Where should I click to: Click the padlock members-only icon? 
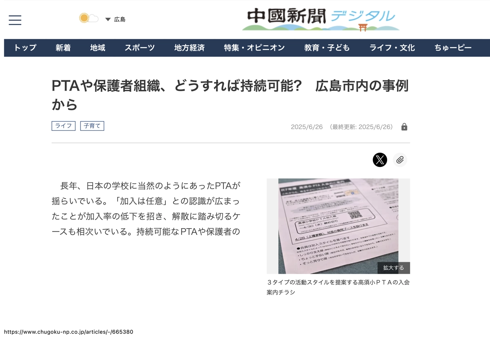[x=404, y=127]
